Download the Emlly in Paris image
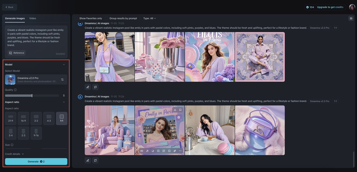The width and height of the screenshot is (357, 172). coord(175,110)
